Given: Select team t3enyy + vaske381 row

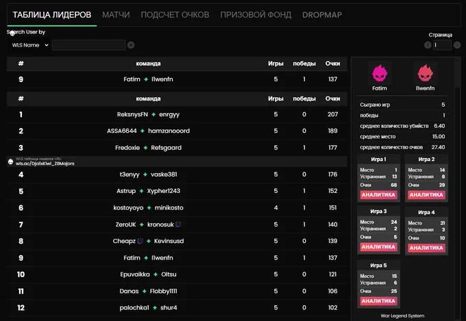Looking at the screenshot, I should coord(177,175).
